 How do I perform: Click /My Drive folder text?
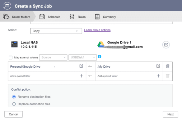(x=104, y=67)
